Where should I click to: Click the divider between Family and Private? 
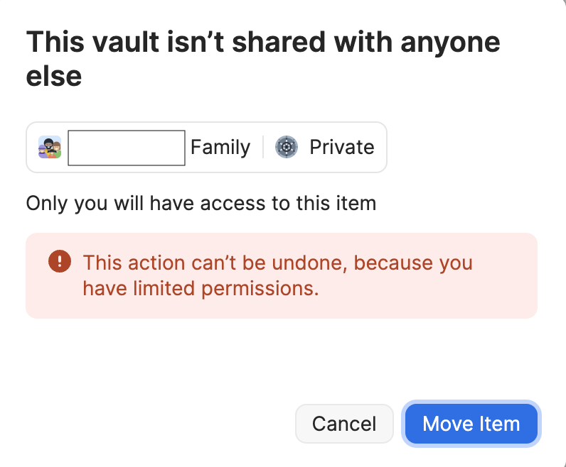coord(263,148)
